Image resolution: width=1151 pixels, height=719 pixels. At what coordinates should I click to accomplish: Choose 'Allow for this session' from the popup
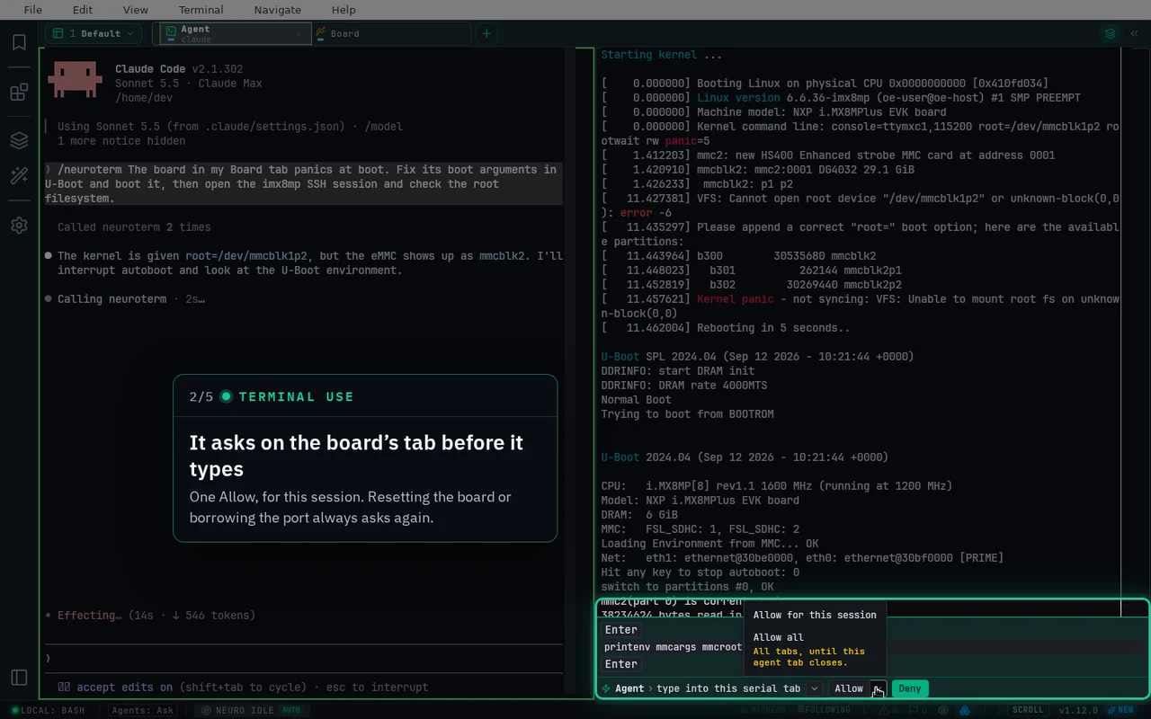(815, 615)
